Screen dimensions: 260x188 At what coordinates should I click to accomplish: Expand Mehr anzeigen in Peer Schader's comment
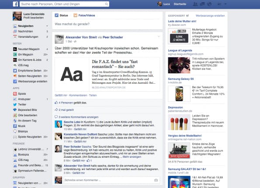pyautogui.click(x=132, y=156)
